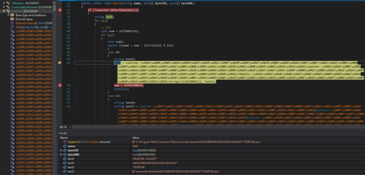This screenshot has height=175, width=365.
Task: Click the IL_0A label in code
Action: tap(106, 27)
